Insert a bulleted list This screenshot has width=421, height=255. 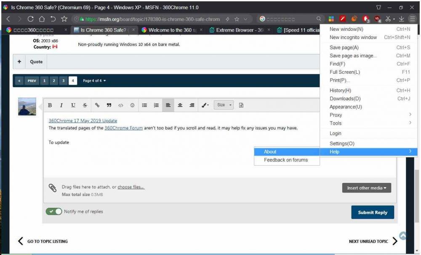[144, 105]
